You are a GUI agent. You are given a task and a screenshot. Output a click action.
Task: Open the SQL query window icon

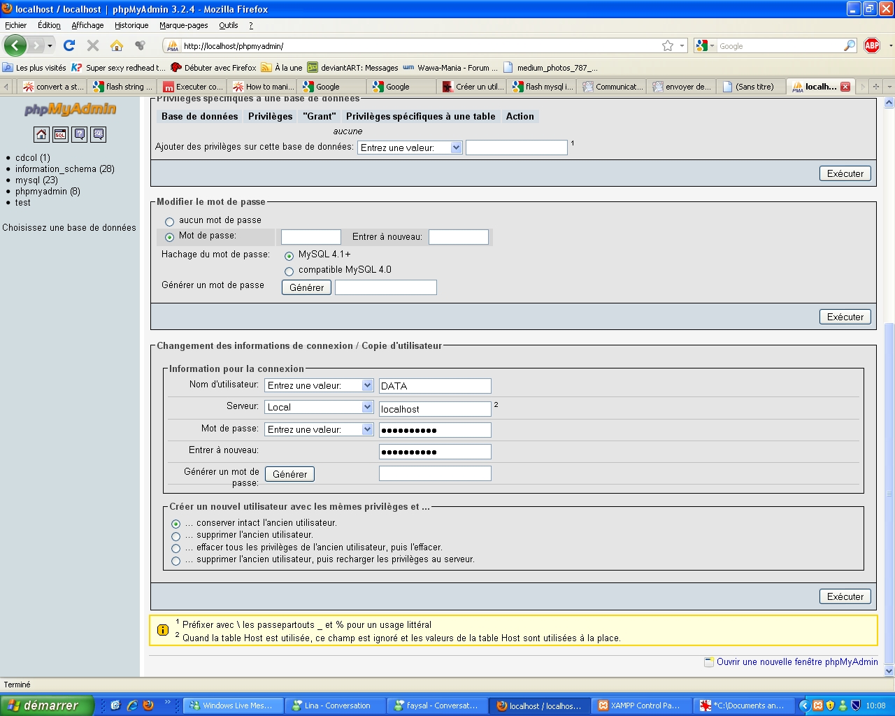click(x=60, y=134)
